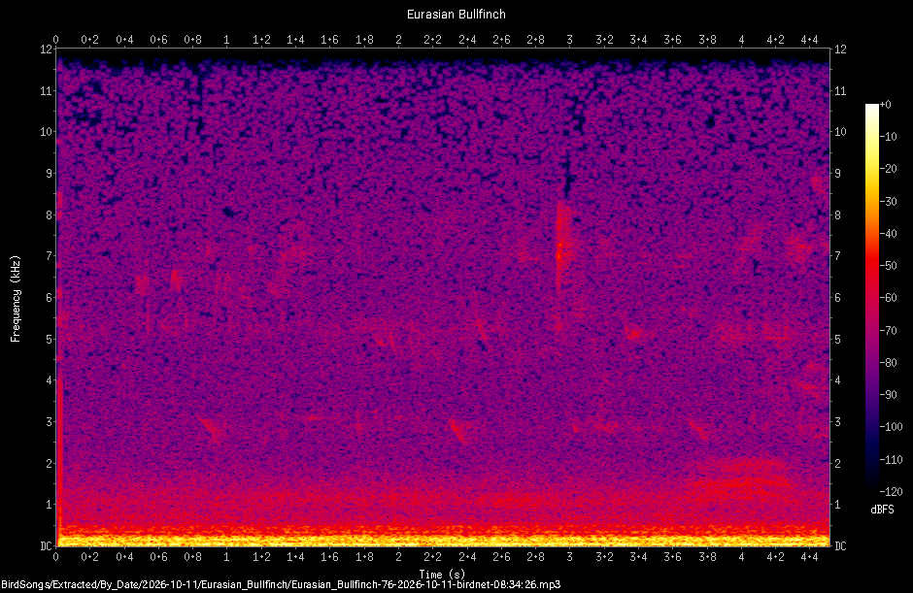The height and width of the screenshot is (593, 913).
Task: Click "5" on the right frequency axis
Action: tap(837, 339)
